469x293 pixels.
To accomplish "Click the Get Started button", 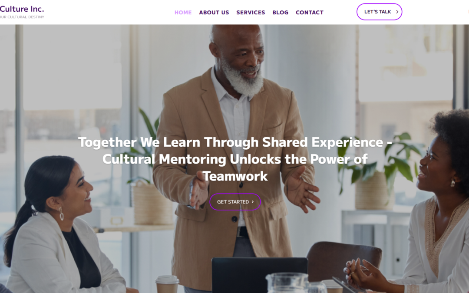I will (235, 202).
